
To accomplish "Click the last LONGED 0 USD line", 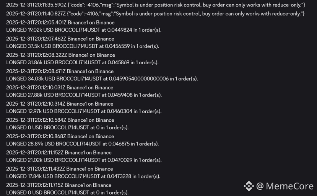I will coord(67,193).
